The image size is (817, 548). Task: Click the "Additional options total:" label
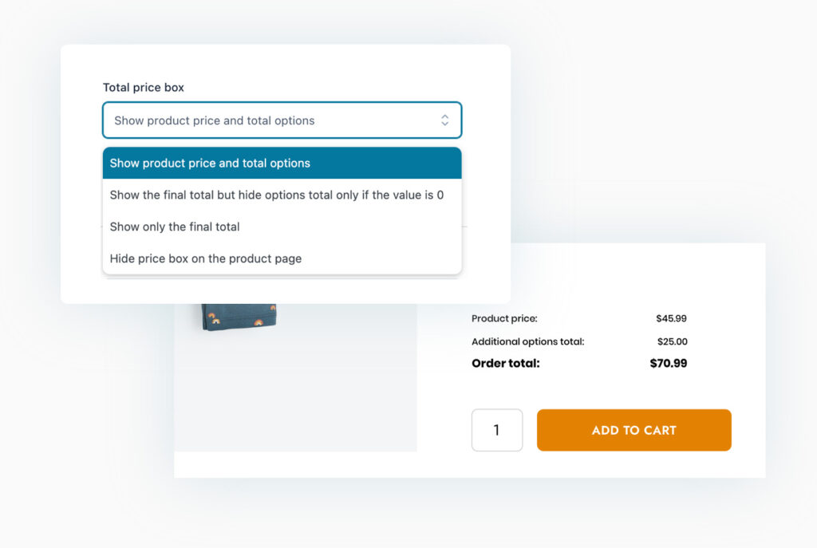point(527,341)
